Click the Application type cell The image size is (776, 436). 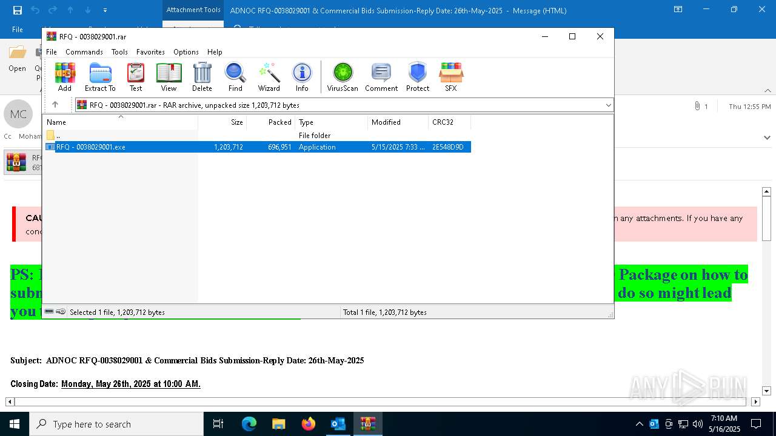(x=317, y=147)
